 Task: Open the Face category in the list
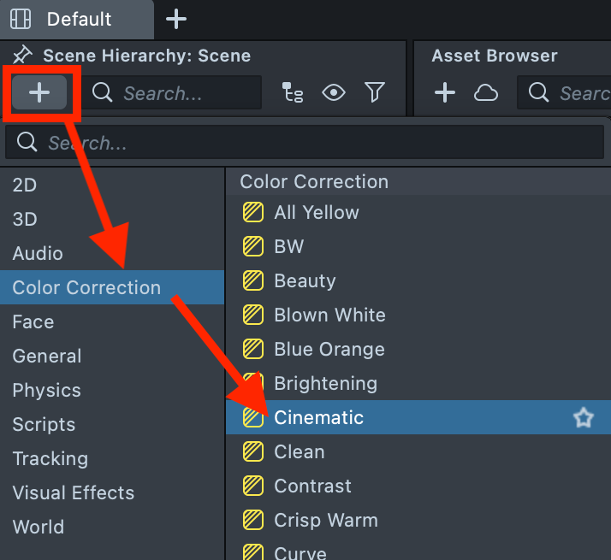[x=33, y=322]
